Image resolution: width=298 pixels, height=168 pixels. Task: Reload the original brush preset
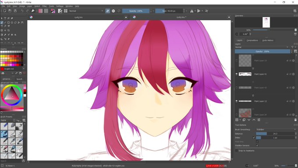119,11
